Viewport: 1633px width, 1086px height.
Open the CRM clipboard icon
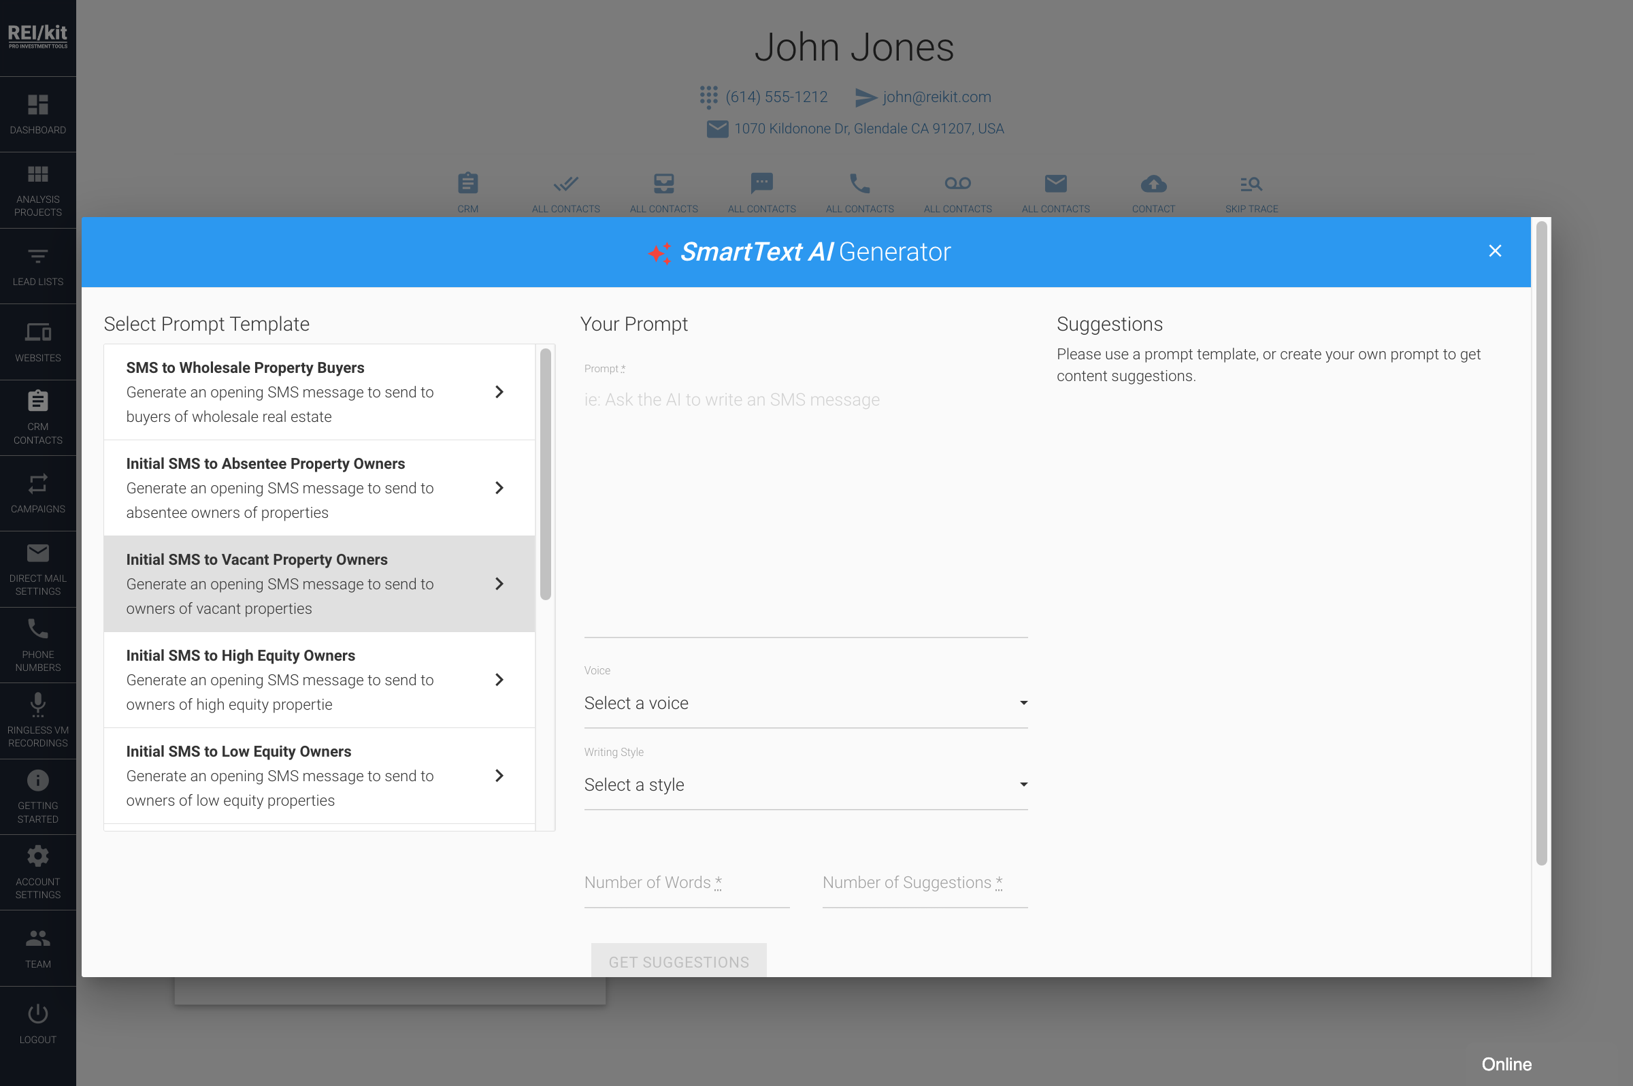pos(467,184)
